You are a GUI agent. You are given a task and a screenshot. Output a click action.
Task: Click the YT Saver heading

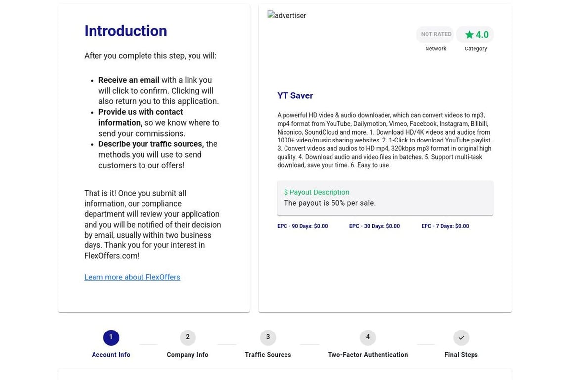click(295, 95)
